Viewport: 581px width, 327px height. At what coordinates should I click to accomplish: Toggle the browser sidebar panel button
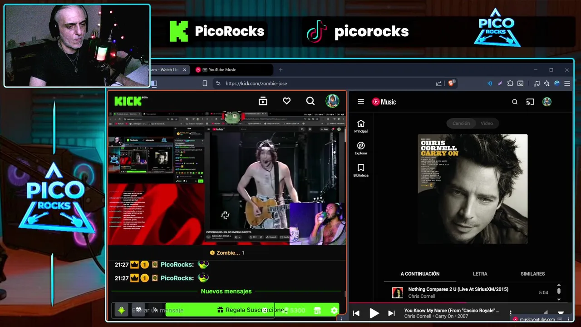coord(154,83)
